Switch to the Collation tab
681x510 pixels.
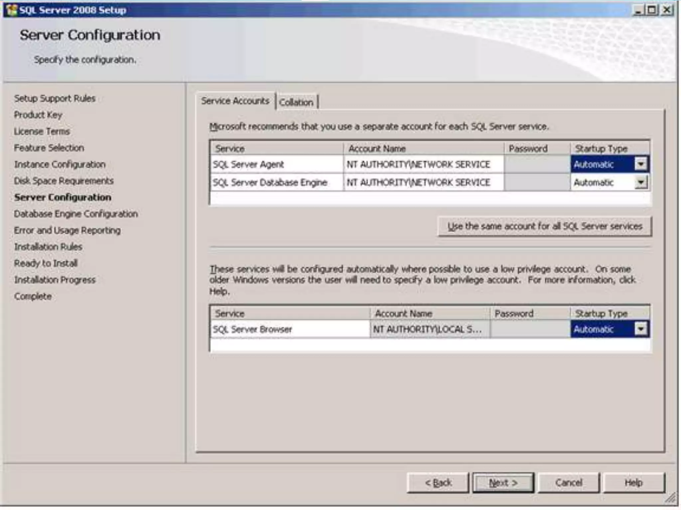(x=296, y=102)
